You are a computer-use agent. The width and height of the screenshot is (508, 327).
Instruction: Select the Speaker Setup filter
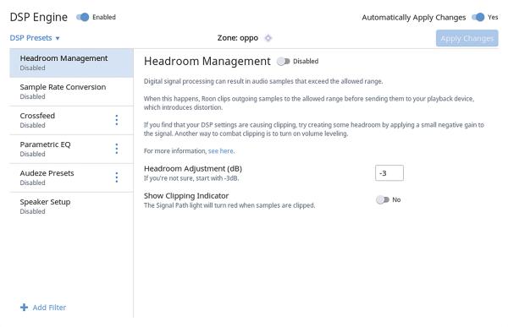tap(71, 206)
